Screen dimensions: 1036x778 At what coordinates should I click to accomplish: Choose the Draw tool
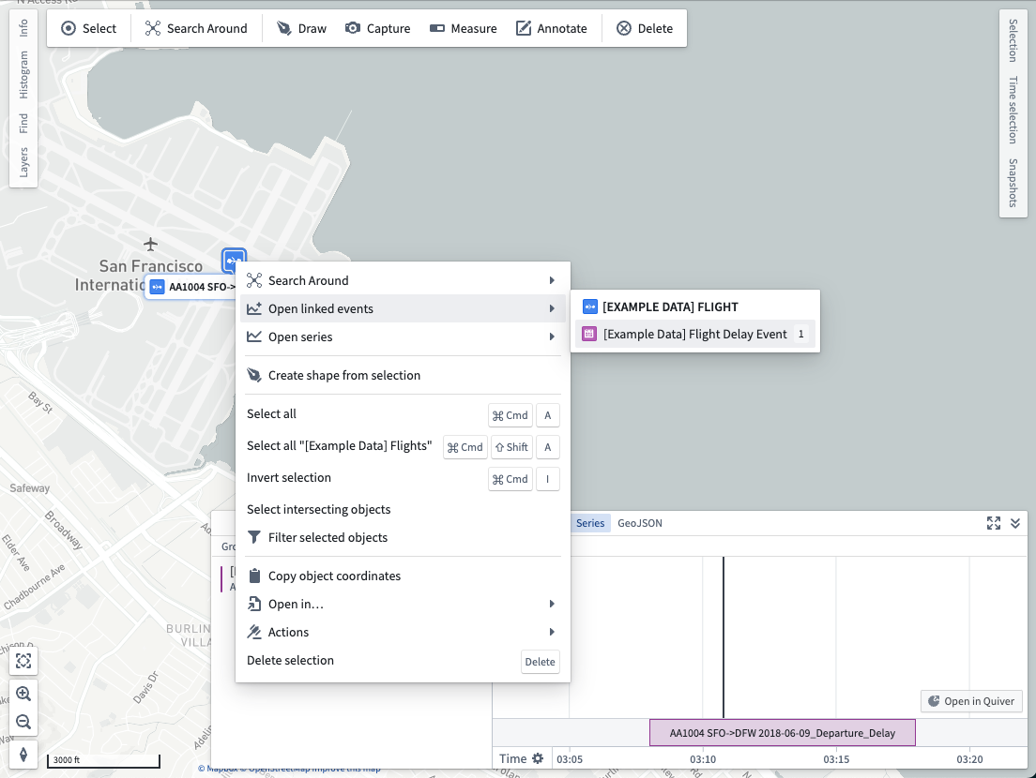[x=301, y=28]
